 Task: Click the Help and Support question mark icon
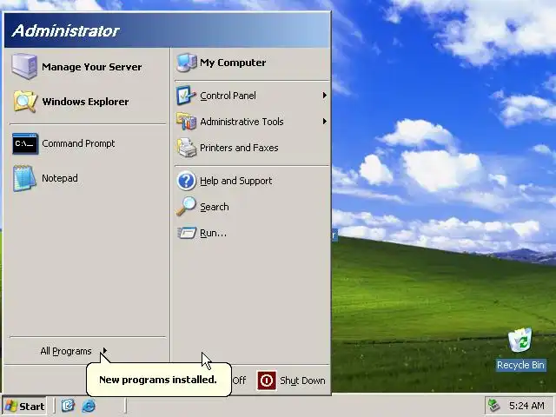186,181
